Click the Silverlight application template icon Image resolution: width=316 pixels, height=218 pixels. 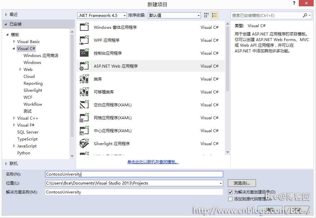[x=84, y=143]
